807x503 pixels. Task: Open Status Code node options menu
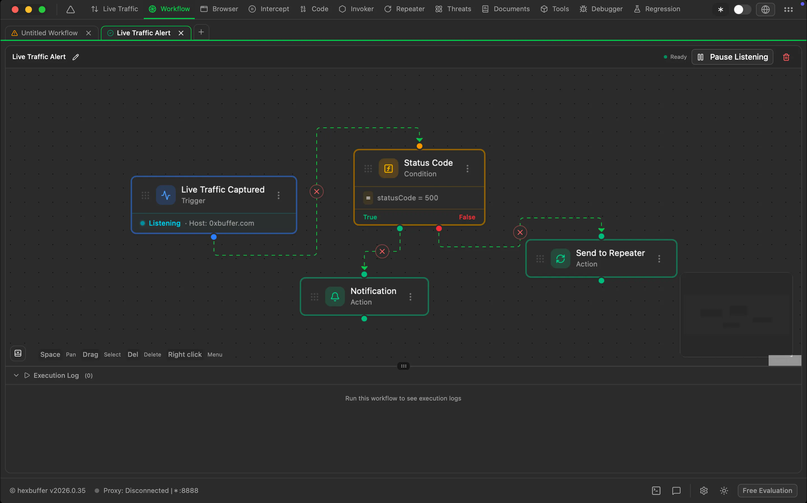[x=467, y=169]
